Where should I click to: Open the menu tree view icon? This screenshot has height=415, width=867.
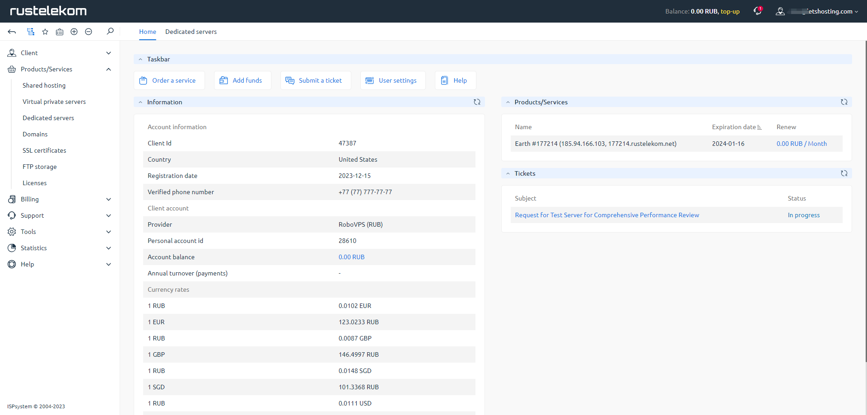(x=31, y=32)
